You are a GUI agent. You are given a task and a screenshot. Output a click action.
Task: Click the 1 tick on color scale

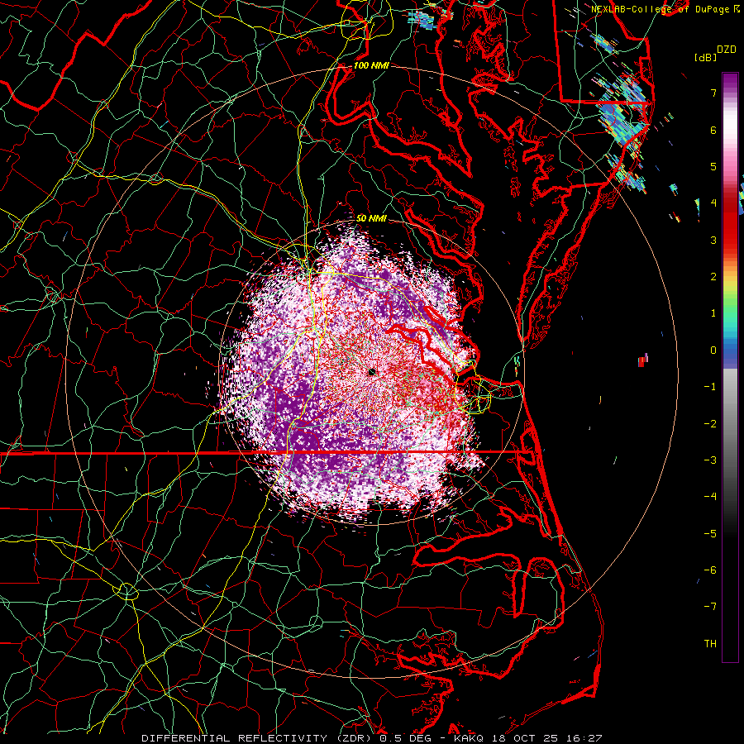(713, 313)
